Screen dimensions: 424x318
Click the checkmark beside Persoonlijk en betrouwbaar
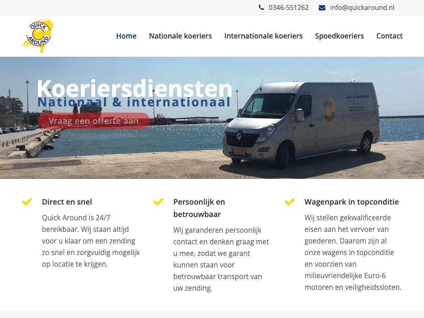pos(159,202)
